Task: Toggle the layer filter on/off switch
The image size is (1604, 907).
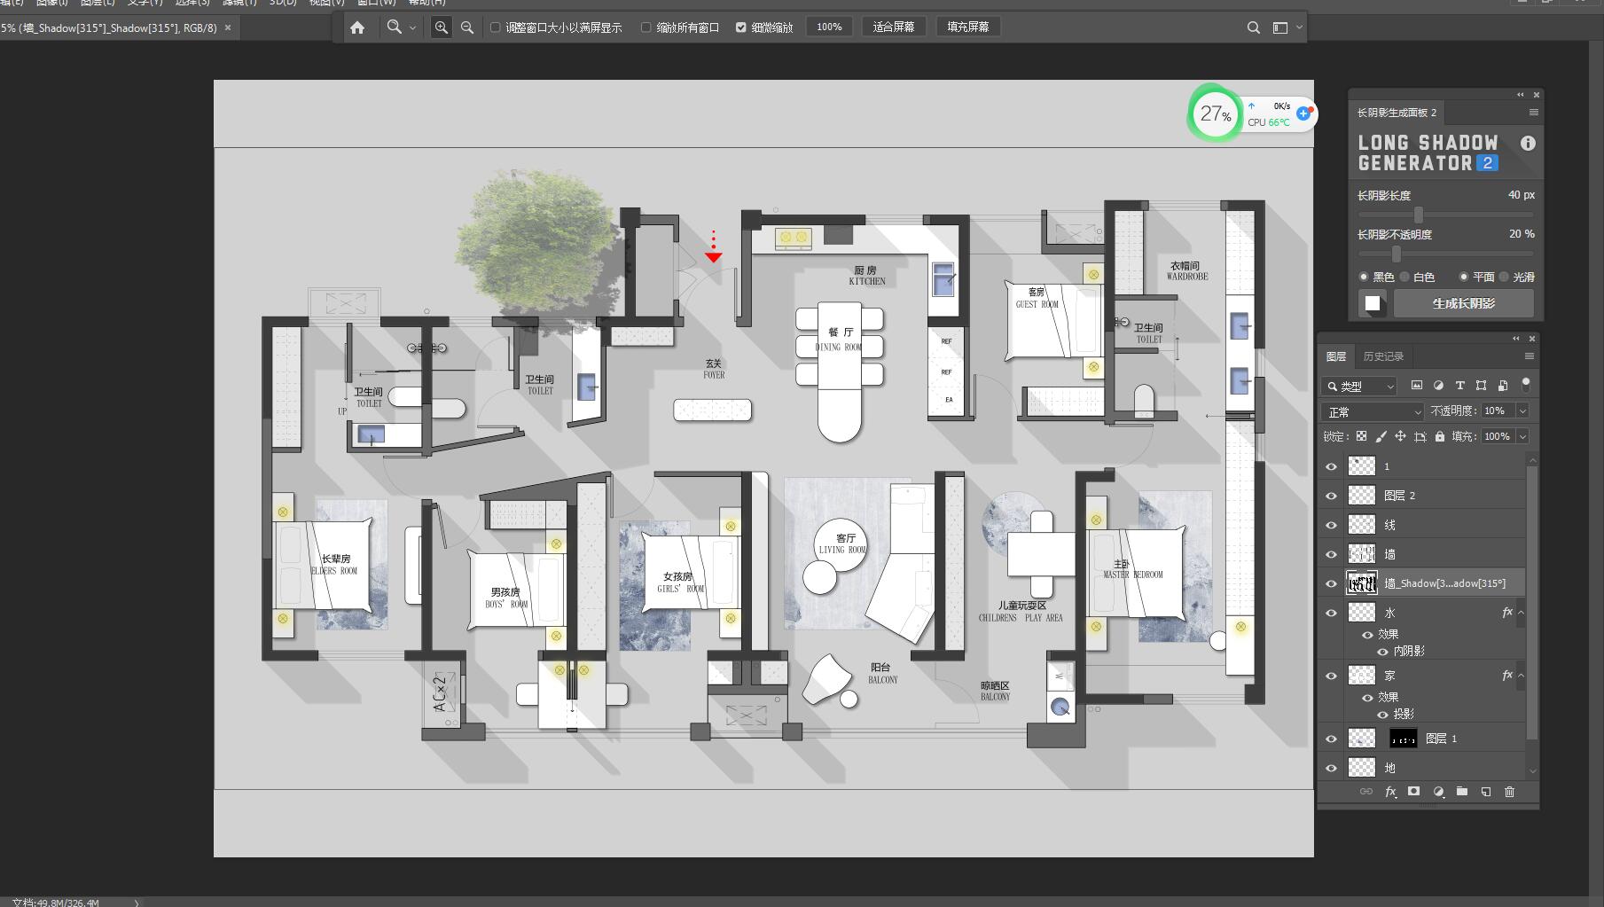Action: pyautogui.click(x=1526, y=385)
